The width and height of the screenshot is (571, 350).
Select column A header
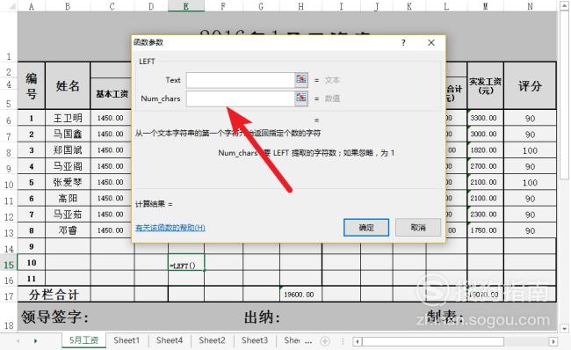(32, 6)
